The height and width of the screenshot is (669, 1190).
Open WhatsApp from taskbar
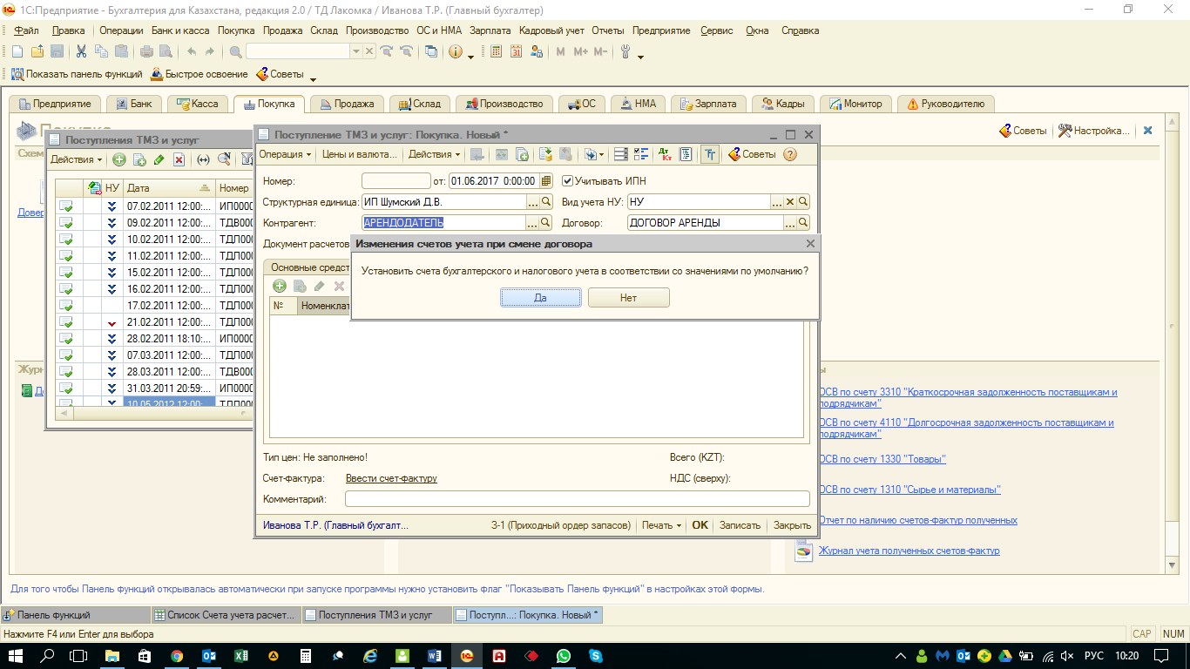tap(564, 655)
